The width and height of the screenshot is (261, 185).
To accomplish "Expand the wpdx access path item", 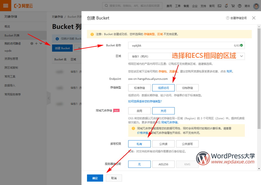I will point(41,43).
